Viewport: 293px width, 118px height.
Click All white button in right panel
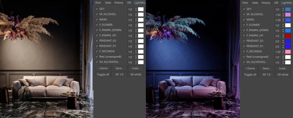(x=283, y=74)
